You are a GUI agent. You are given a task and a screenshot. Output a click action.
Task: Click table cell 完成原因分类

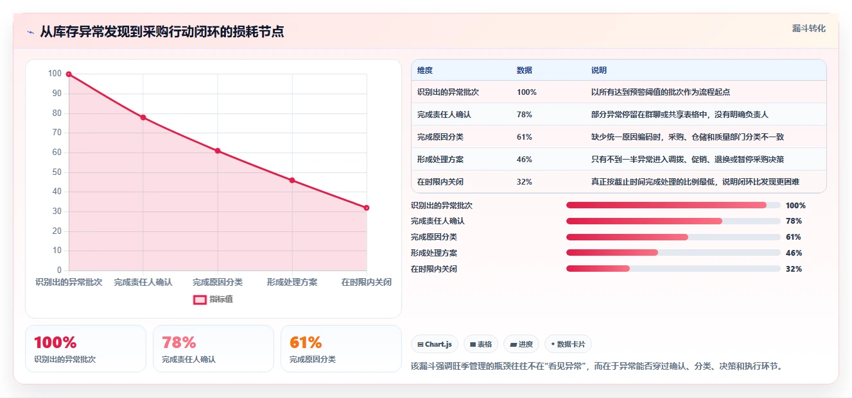[x=440, y=137]
